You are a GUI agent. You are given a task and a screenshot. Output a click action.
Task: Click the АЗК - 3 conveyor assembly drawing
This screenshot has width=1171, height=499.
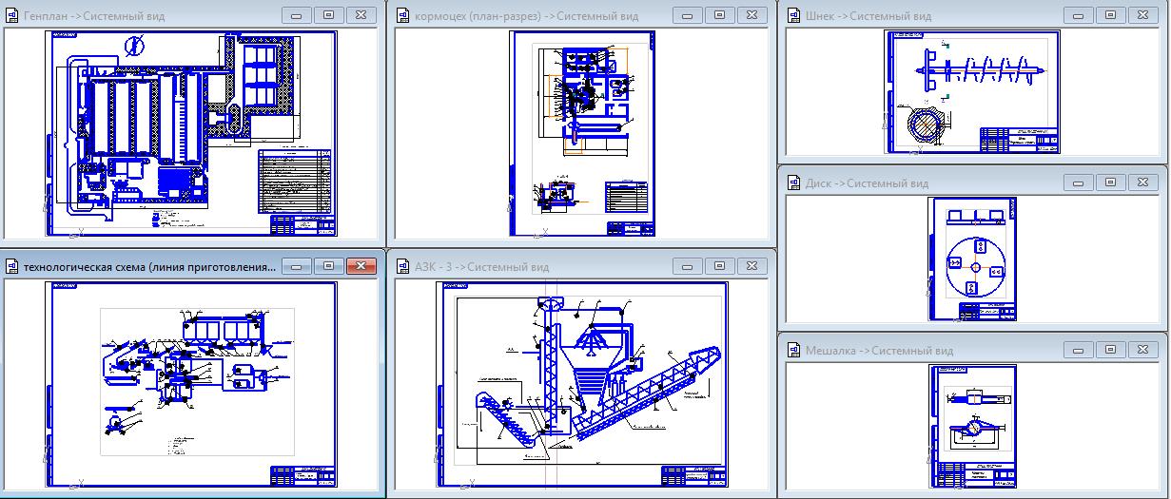tap(582, 383)
